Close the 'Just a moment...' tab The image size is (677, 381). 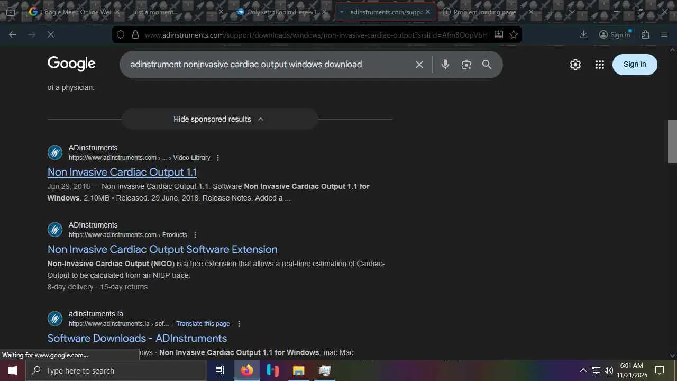(221, 12)
